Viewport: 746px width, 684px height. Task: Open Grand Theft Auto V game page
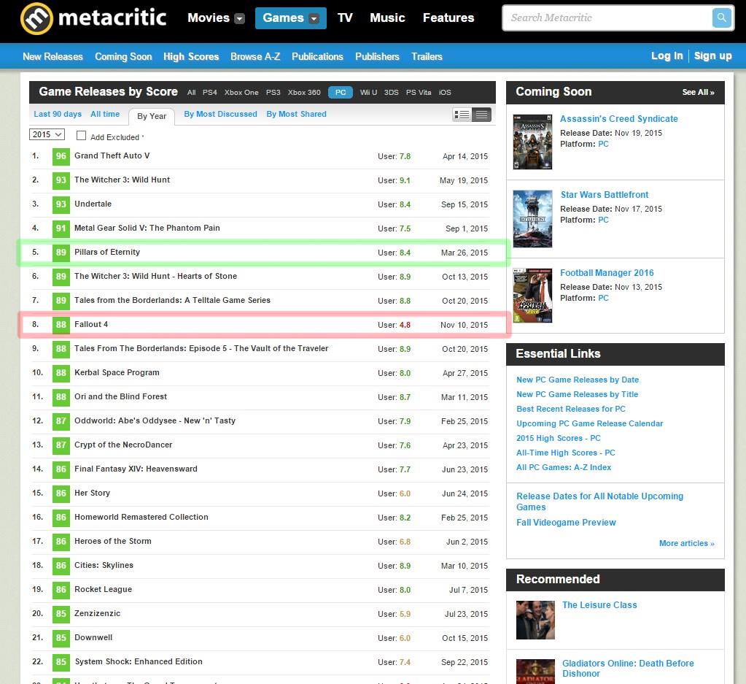112,155
